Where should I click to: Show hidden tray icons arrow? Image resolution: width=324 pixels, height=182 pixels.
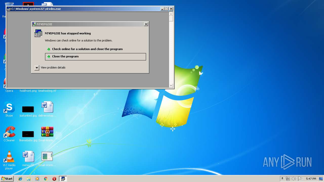click(x=282, y=179)
